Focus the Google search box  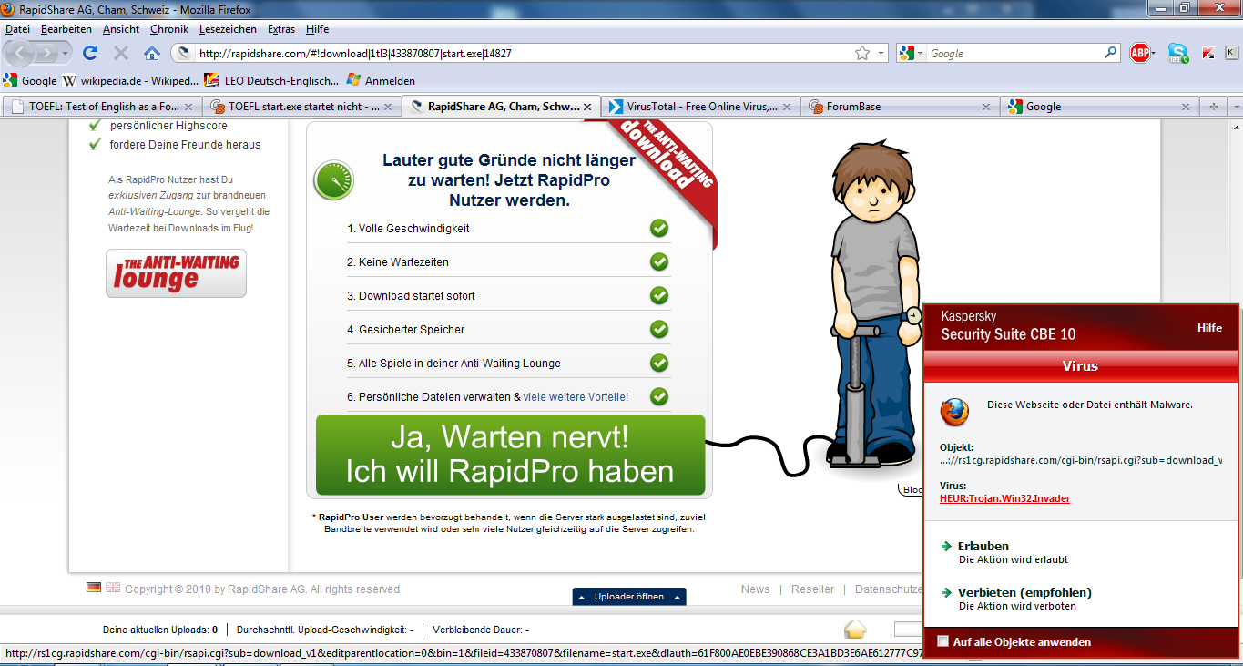[1015, 54]
